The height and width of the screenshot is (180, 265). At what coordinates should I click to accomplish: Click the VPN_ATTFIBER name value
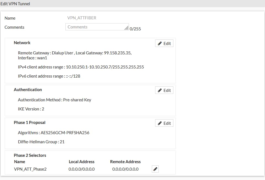click(x=82, y=18)
